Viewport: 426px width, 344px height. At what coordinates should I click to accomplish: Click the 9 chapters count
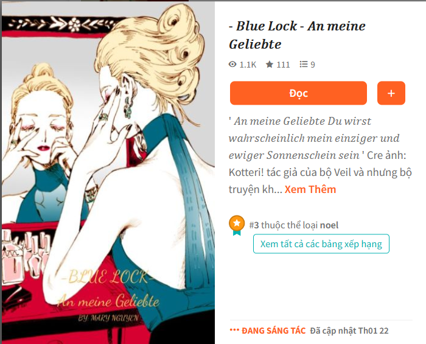click(x=313, y=65)
